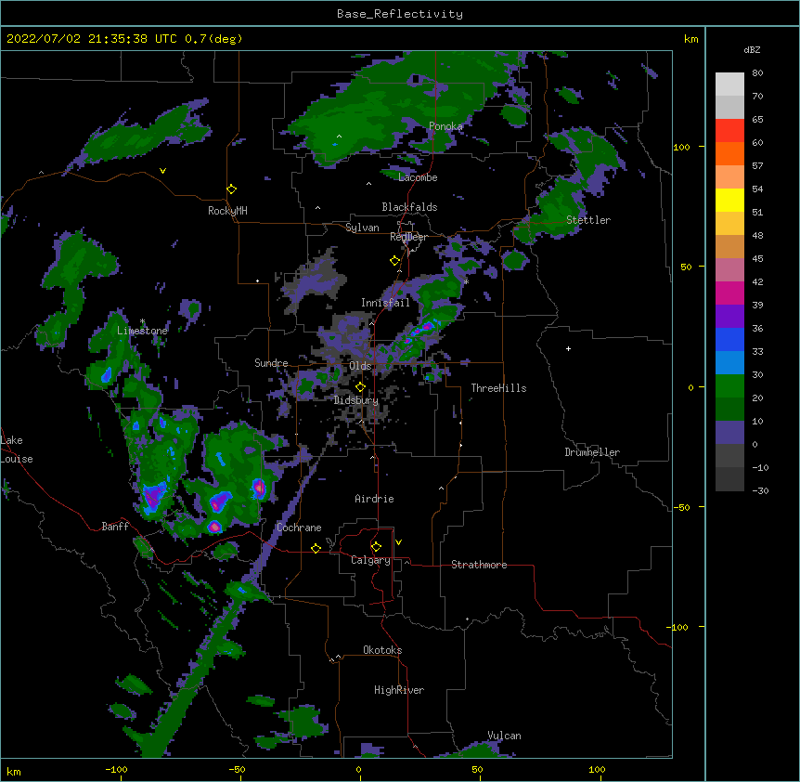Click the Airdrie label

[375, 499]
